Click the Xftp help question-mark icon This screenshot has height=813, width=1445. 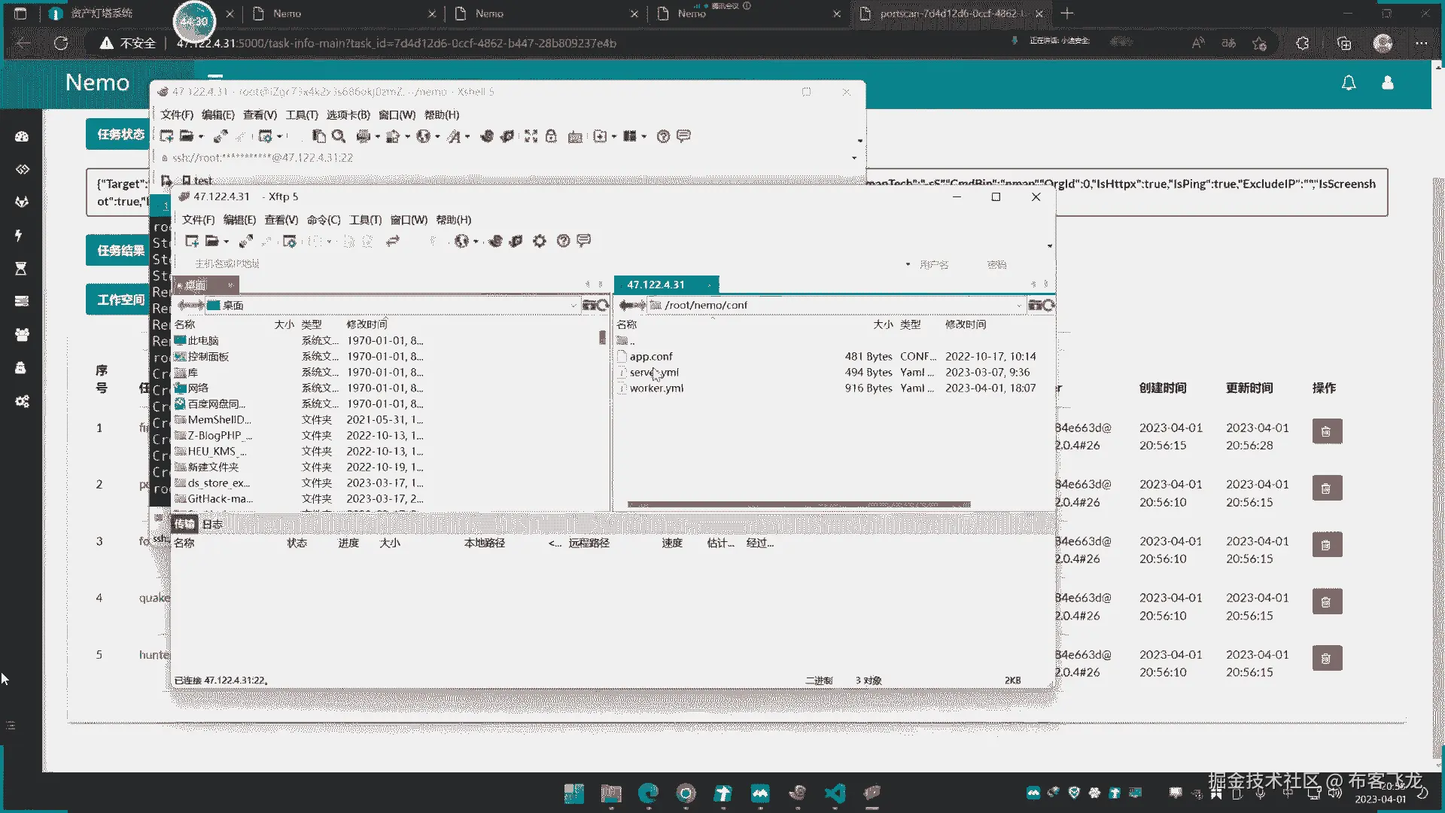(x=563, y=241)
